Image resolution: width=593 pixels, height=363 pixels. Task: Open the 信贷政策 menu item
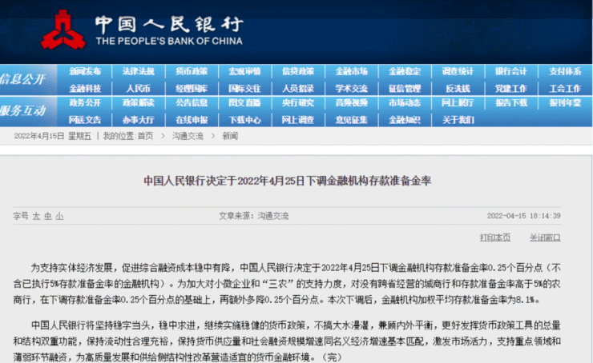(x=298, y=71)
